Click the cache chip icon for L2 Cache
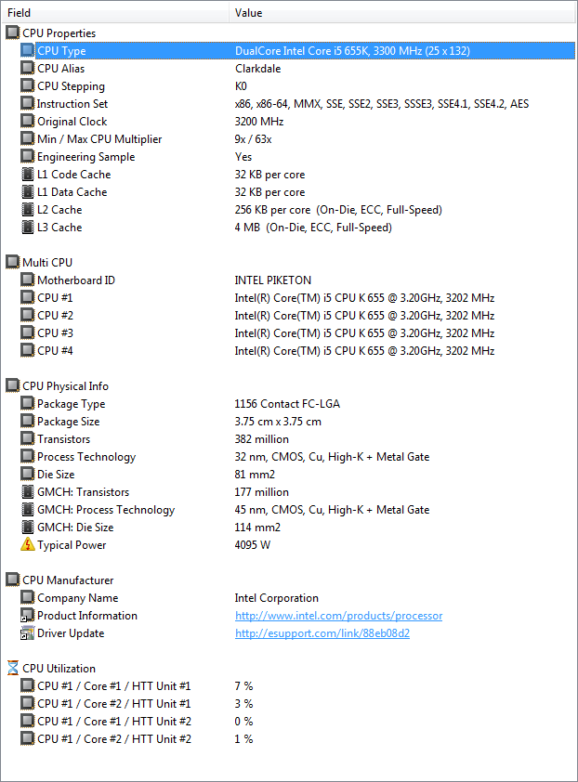The width and height of the screenshot is (578, 782). click(x=28, y=210)
